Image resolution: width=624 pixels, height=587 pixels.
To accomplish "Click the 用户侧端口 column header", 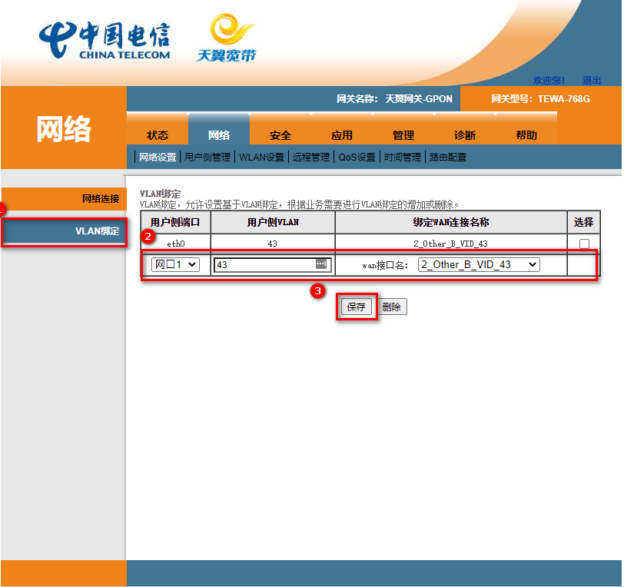I will (175, 222).
